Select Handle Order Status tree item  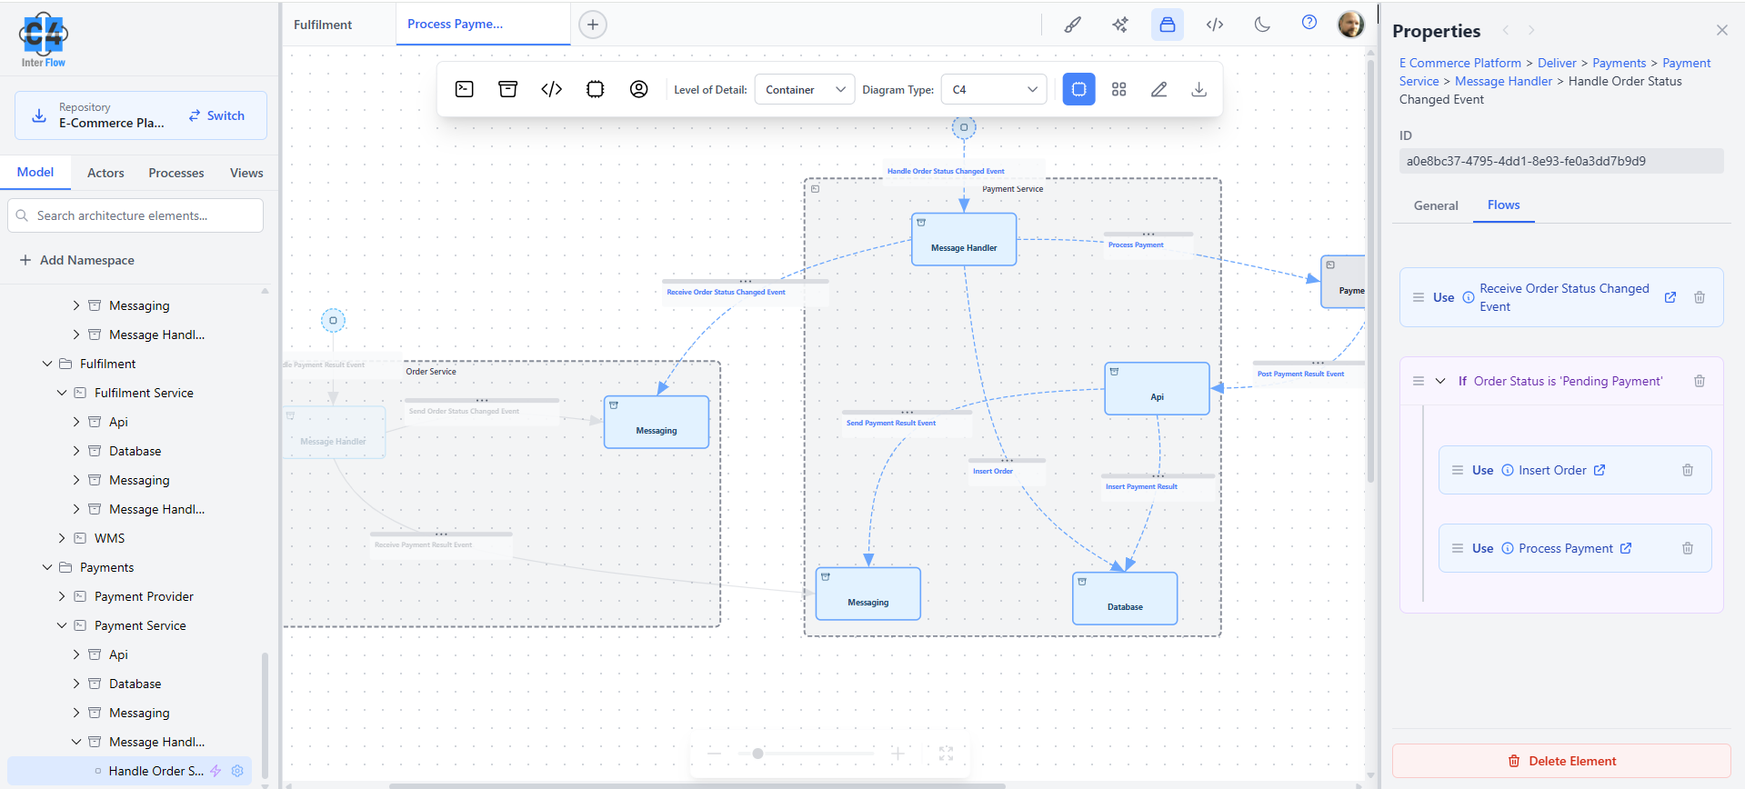click(x=130, y=771)
